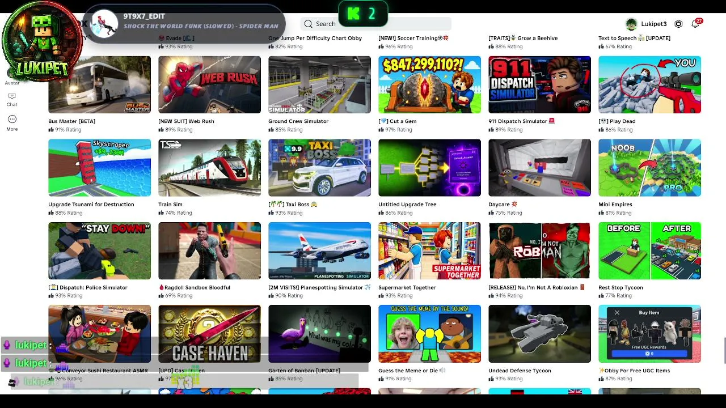Open the Untitled Upgrade Tree thumbnail
Image resolution: width=726 pixels, height=408 pixels.
point(430,168)
